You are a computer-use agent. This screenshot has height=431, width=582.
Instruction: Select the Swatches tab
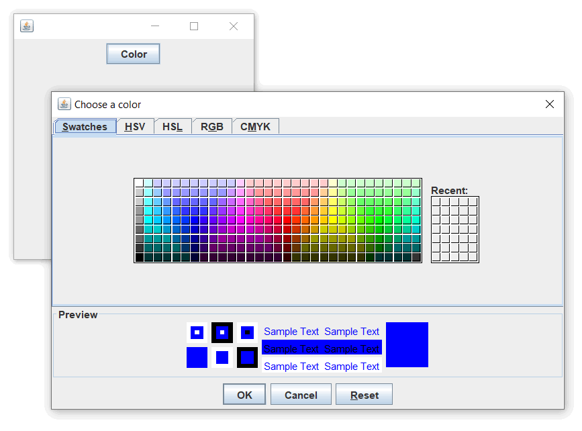[85, 126]
